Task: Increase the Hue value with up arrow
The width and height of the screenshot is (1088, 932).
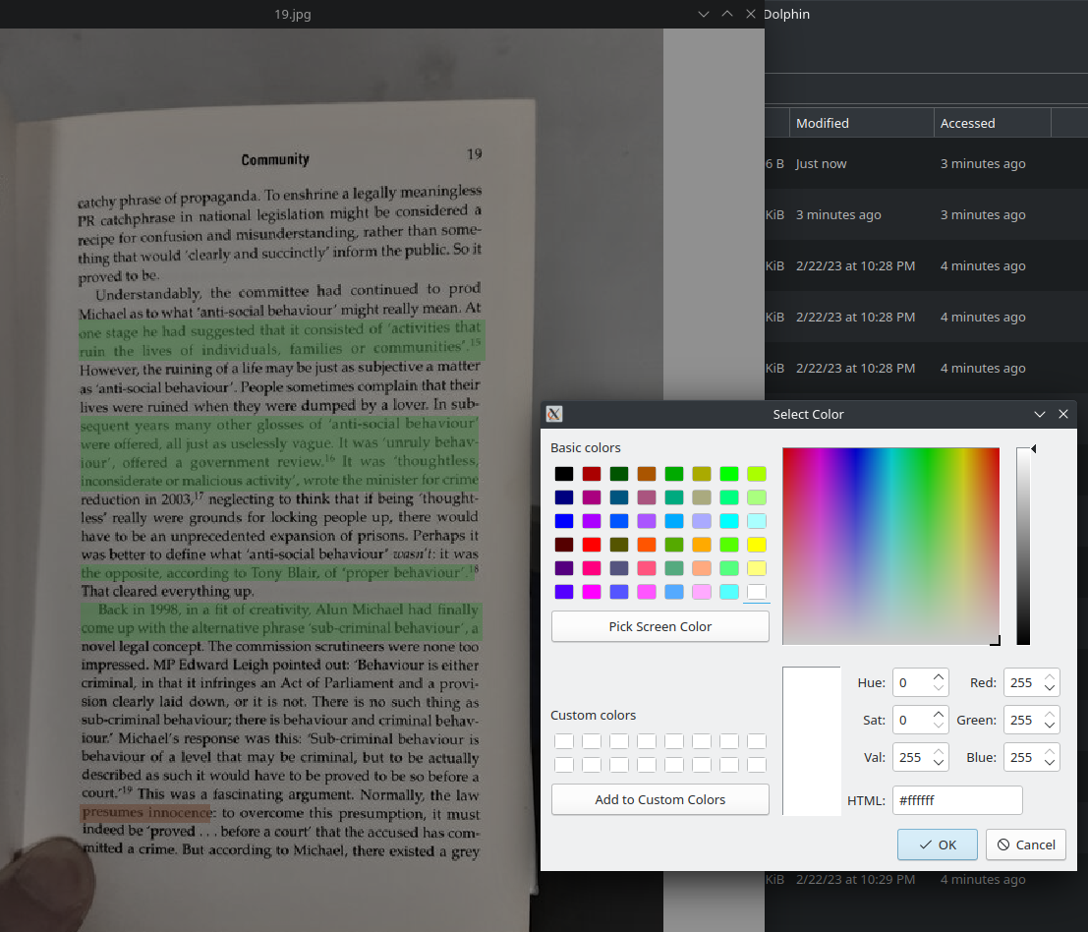Action: click(939, 676)
